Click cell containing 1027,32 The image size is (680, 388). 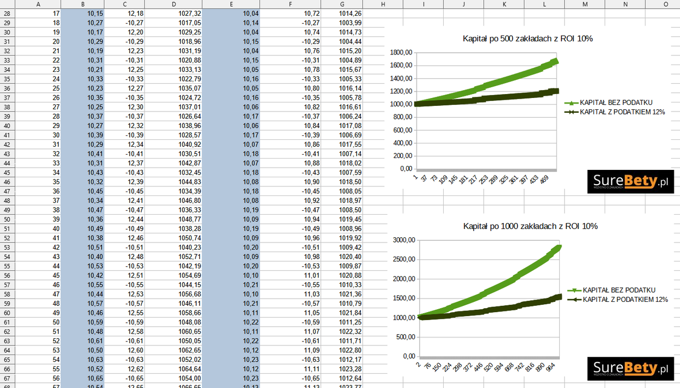point(173,13)
